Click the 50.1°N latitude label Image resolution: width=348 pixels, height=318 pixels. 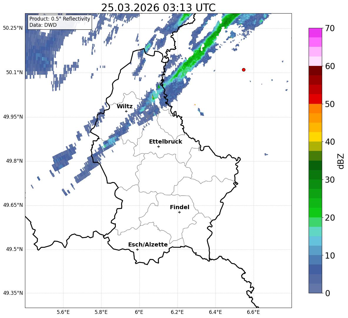[x=14, y=72]
